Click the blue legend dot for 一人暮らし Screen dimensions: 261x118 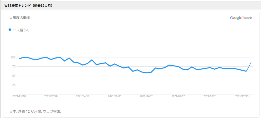click(10, 30)
